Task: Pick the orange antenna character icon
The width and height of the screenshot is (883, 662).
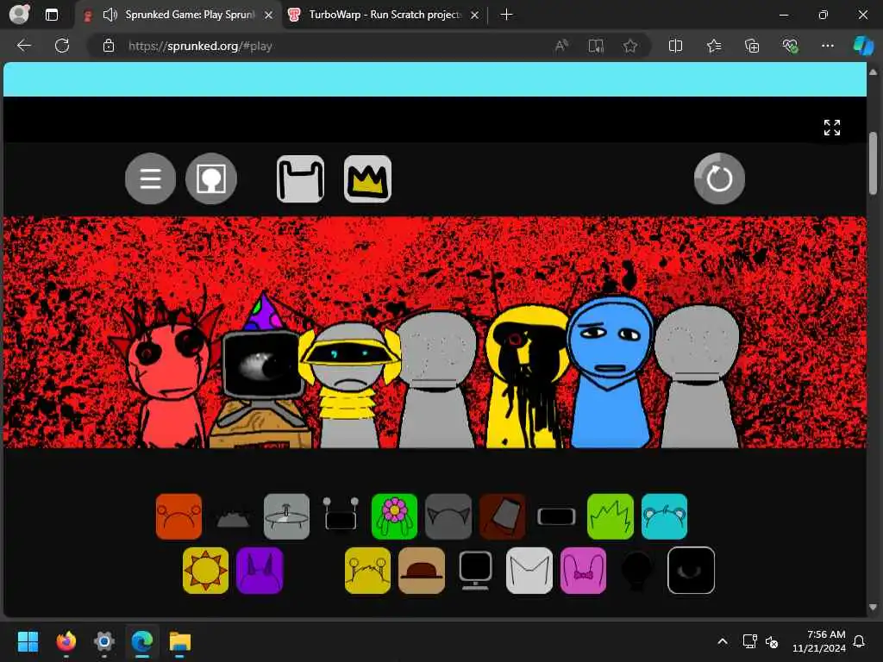Action: pyautogui.click(x=179, y=517)
